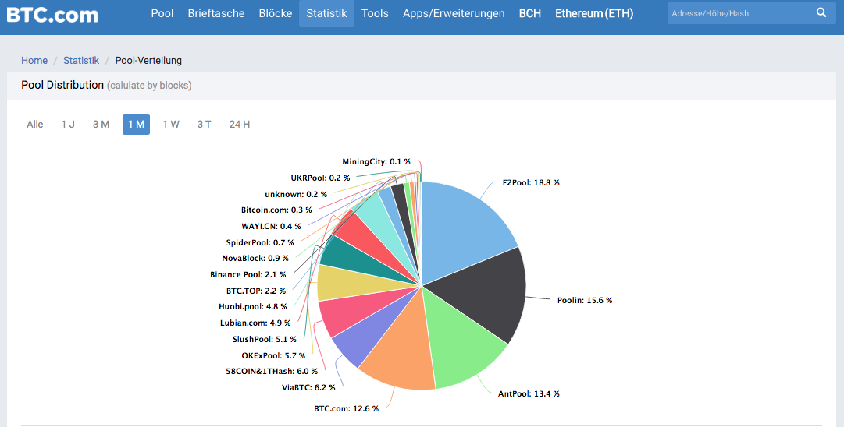
Task: Open Apps/Erweiterungen menu
Action: pyautogui.click(x=454, y=13)
